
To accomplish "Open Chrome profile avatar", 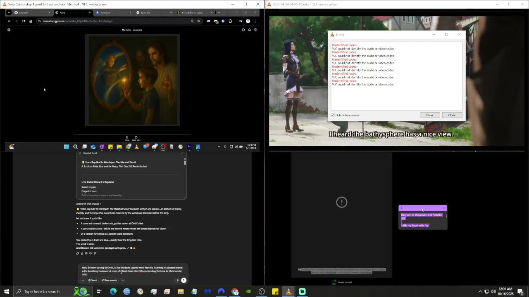I will coord(248,21).
